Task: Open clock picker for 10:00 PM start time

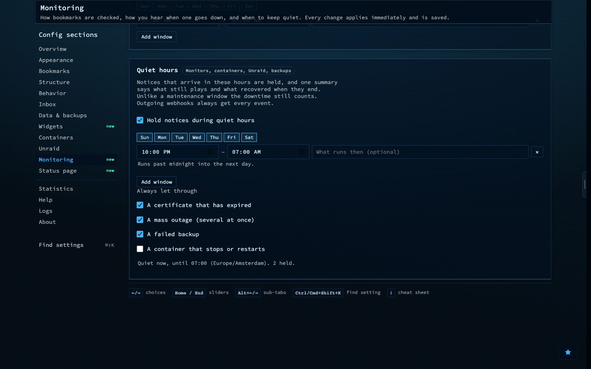Action: point(210,152)
